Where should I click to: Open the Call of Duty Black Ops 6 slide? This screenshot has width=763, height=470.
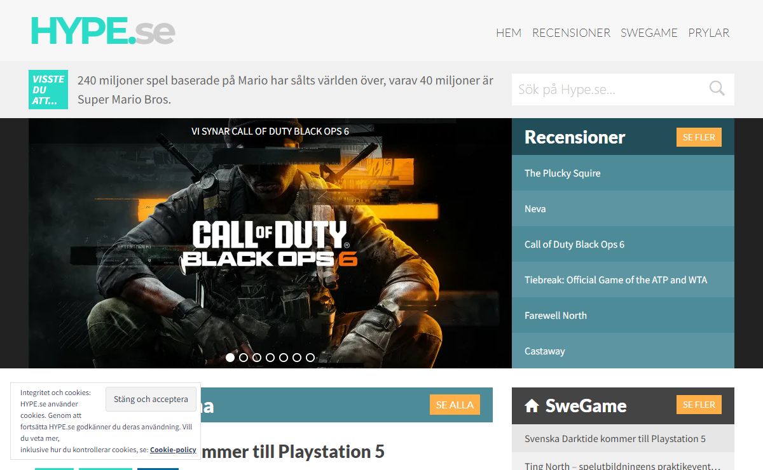[x=270, y=243]
